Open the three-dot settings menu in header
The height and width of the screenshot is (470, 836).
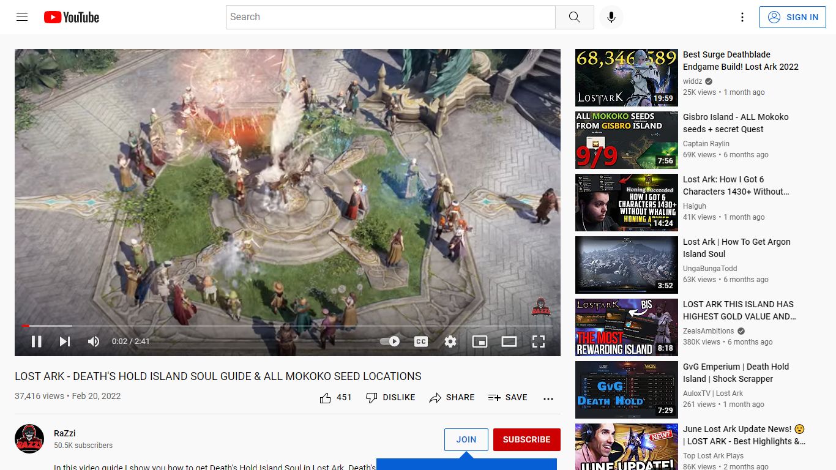click(742, 17)
